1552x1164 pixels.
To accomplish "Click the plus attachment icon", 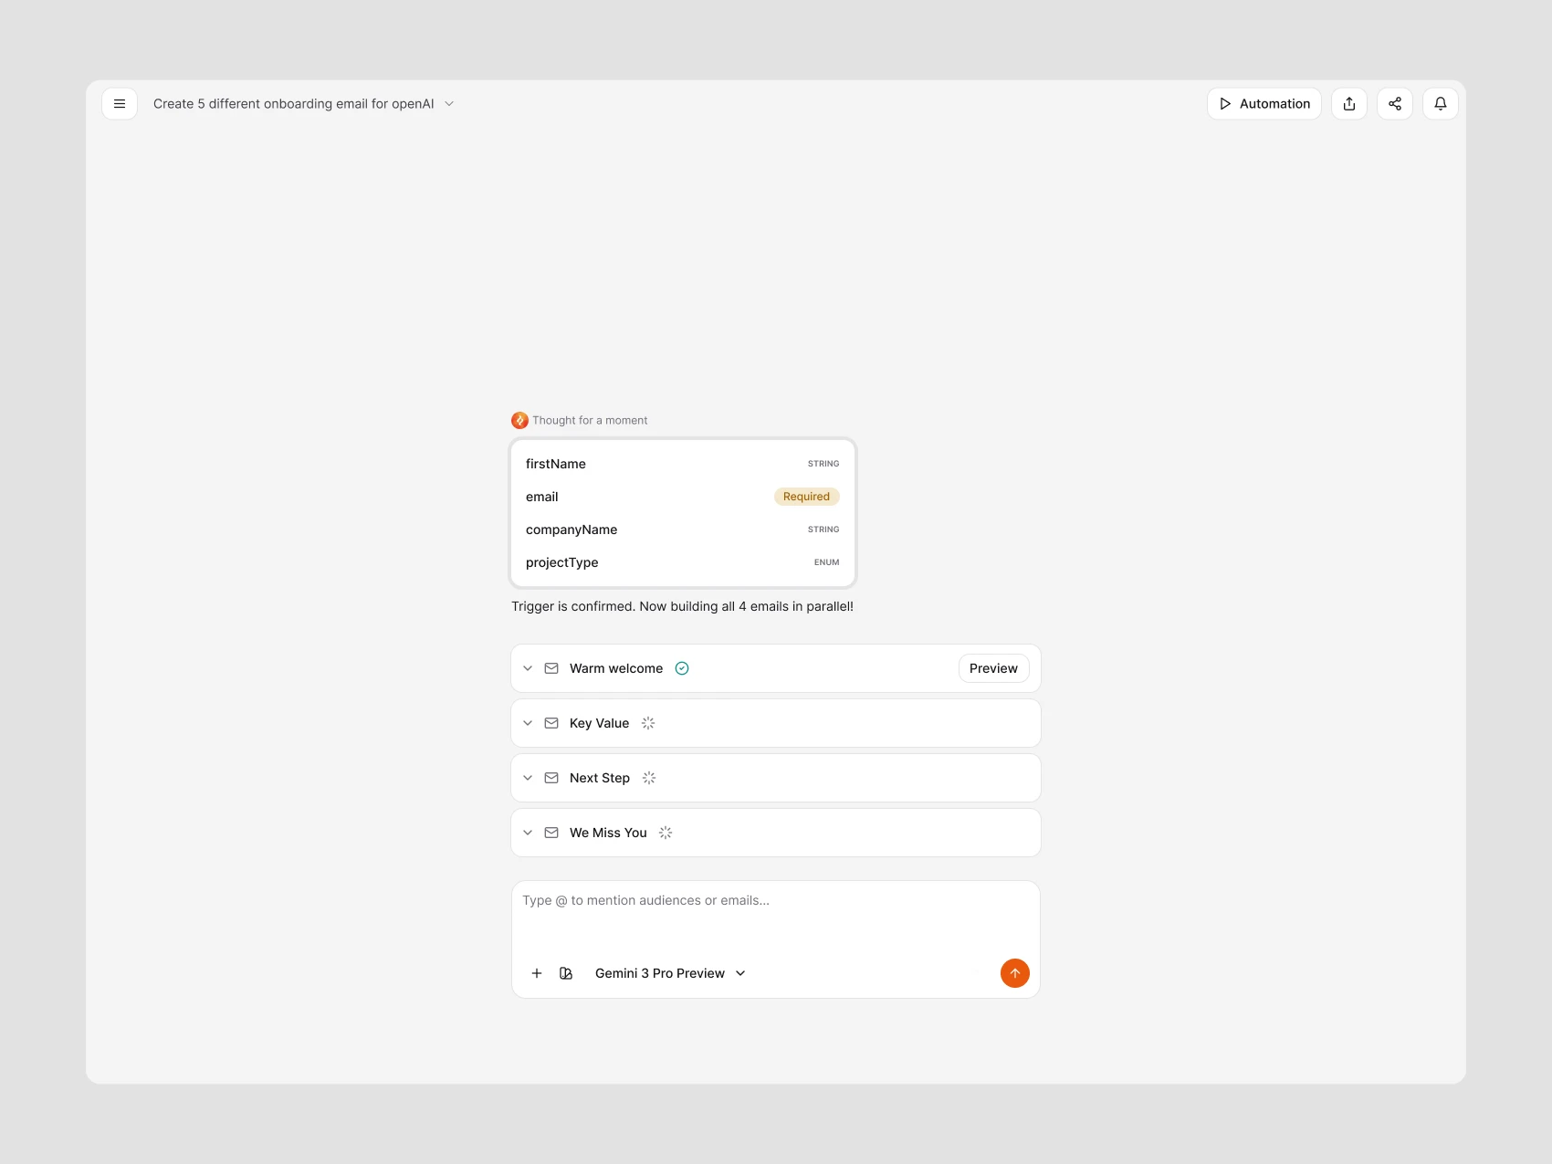I will pos(537,973).
